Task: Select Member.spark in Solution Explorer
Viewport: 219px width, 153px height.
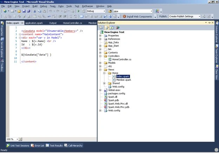Action: [x=124, y=80]
